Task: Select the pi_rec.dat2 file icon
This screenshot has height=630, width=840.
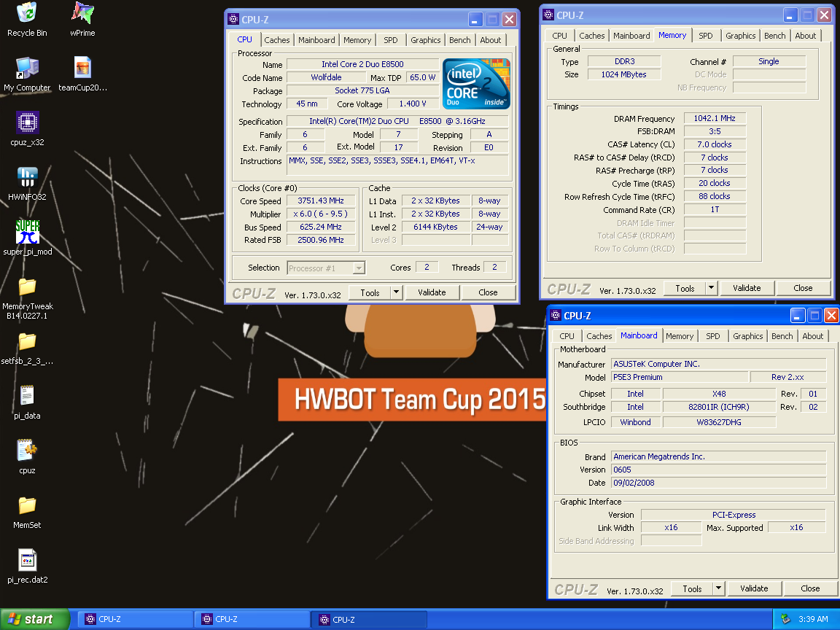Action: point(27,566)
